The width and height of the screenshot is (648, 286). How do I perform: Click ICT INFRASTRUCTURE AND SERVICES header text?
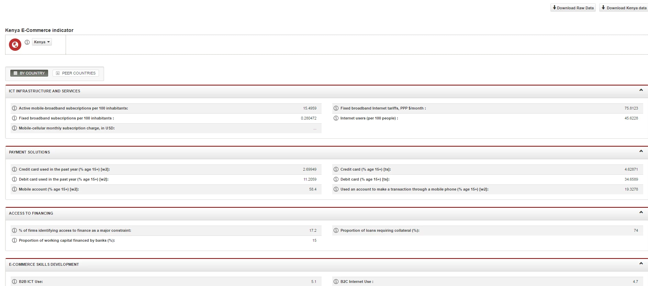click(x=44, y=91)
